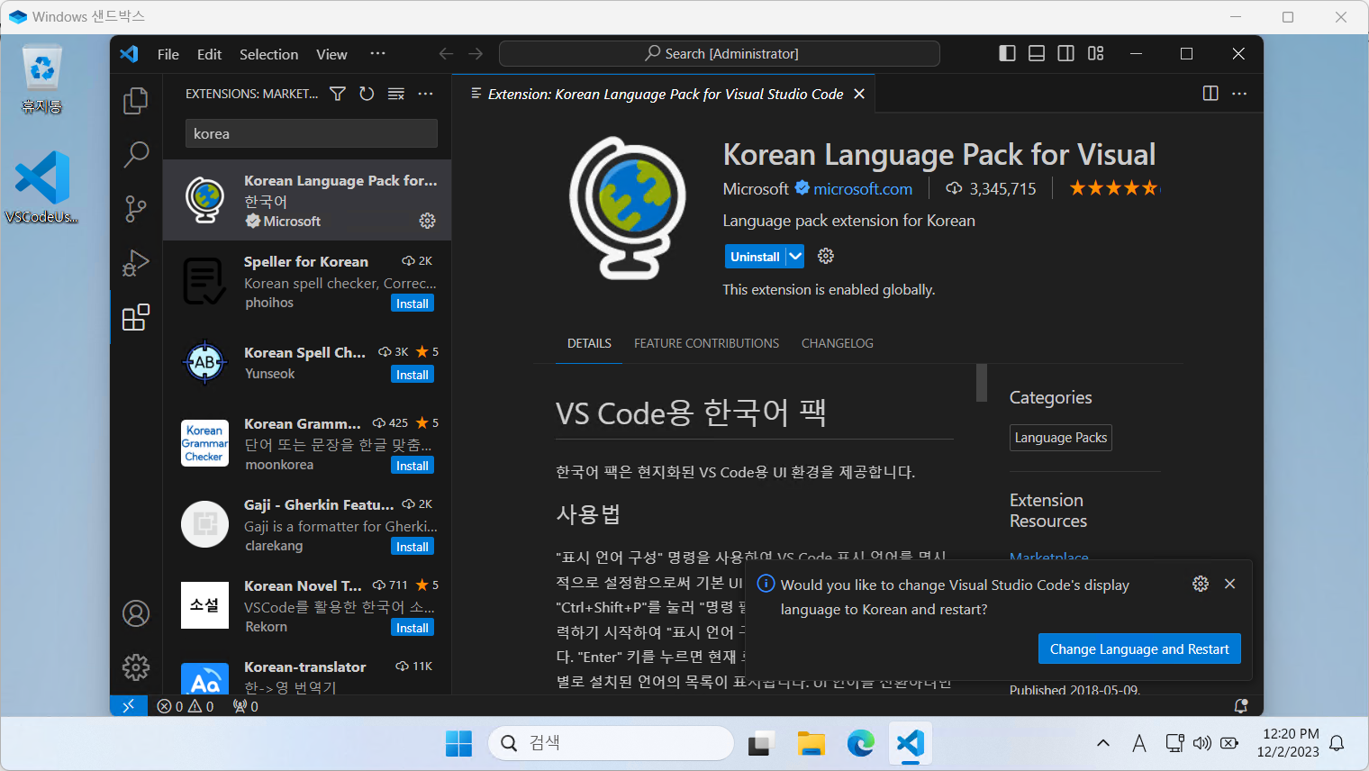Open the Source Control view
This screenshot has height=771, width=1369.
tap(136, 209)
